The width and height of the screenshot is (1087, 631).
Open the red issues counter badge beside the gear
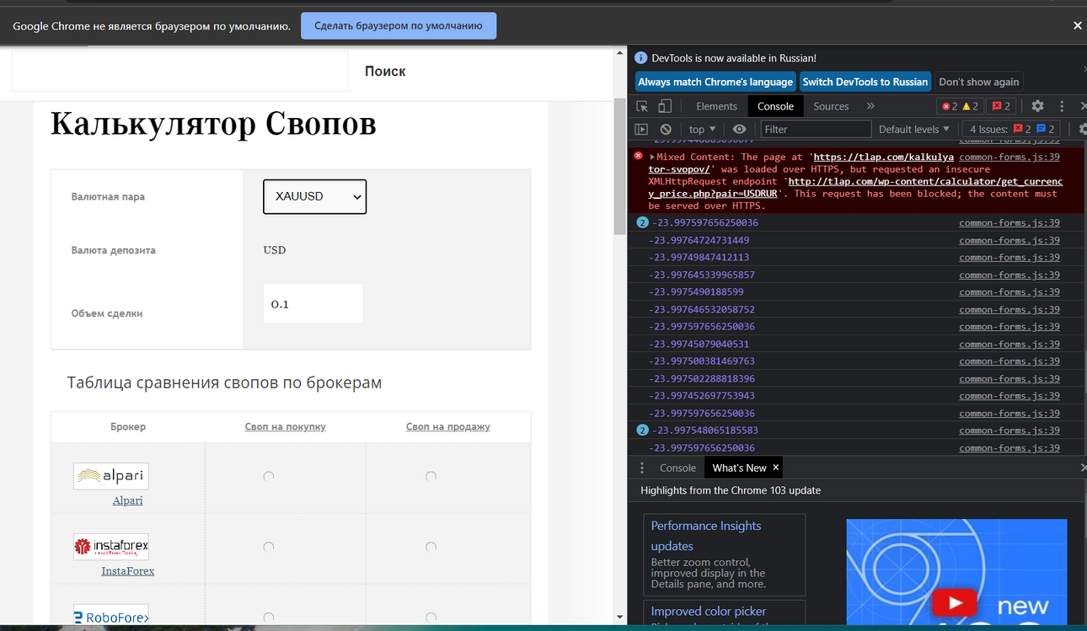(x=1001, y=106)
